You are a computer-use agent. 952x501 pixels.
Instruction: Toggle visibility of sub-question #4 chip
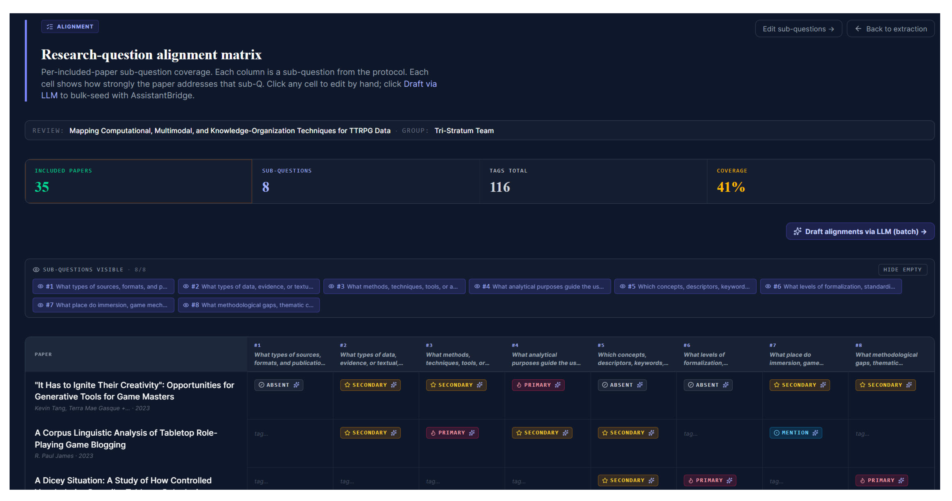[540, 286]
